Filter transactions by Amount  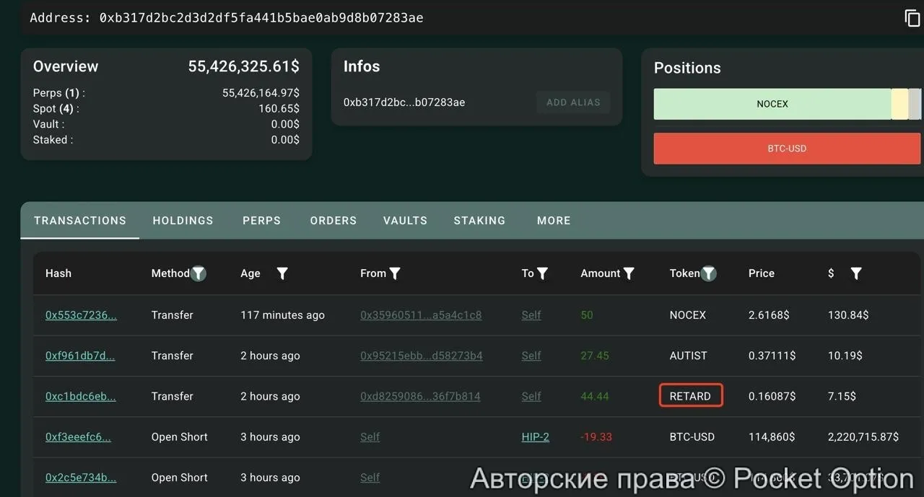click(629, 273)
